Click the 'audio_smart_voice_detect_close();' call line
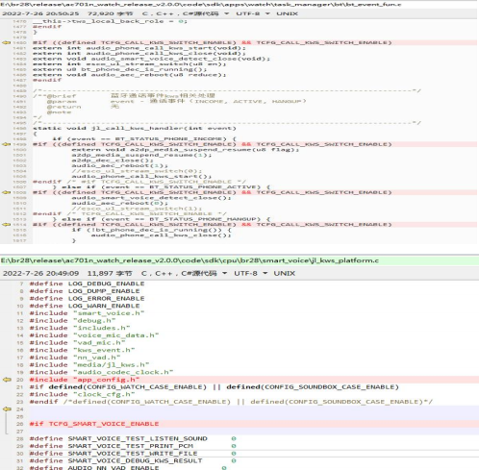Image resolution: width=479 pixels, height=470 pixels. tap(151, 198)
